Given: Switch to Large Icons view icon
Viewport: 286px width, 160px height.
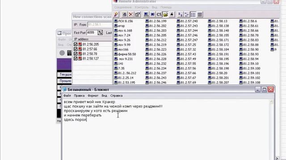Looking at the screenshot, I should point(180,14).
